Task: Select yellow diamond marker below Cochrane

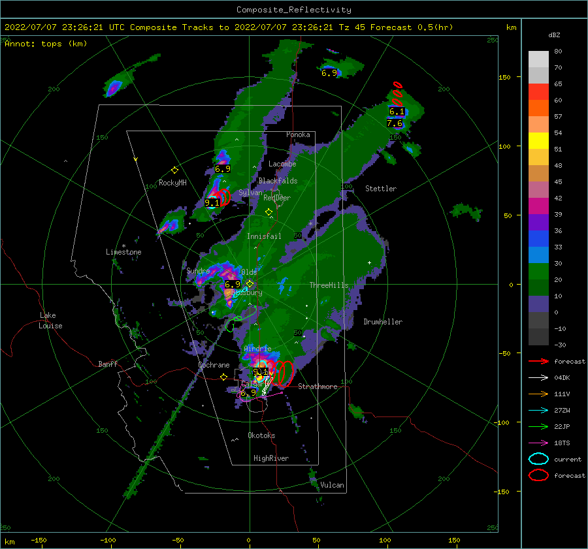Action: tap(224, 377)
